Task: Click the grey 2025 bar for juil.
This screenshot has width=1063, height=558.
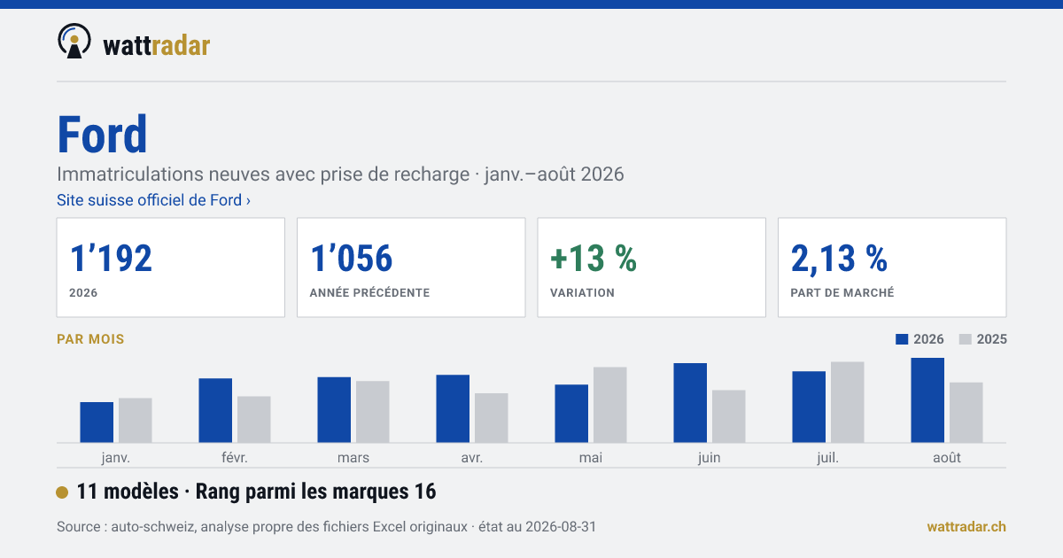Action: 848,402
